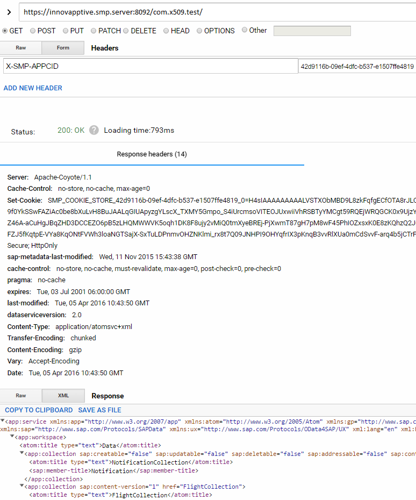Select the HEAD request method
416x500 pixels.
[x=166, y=31]
